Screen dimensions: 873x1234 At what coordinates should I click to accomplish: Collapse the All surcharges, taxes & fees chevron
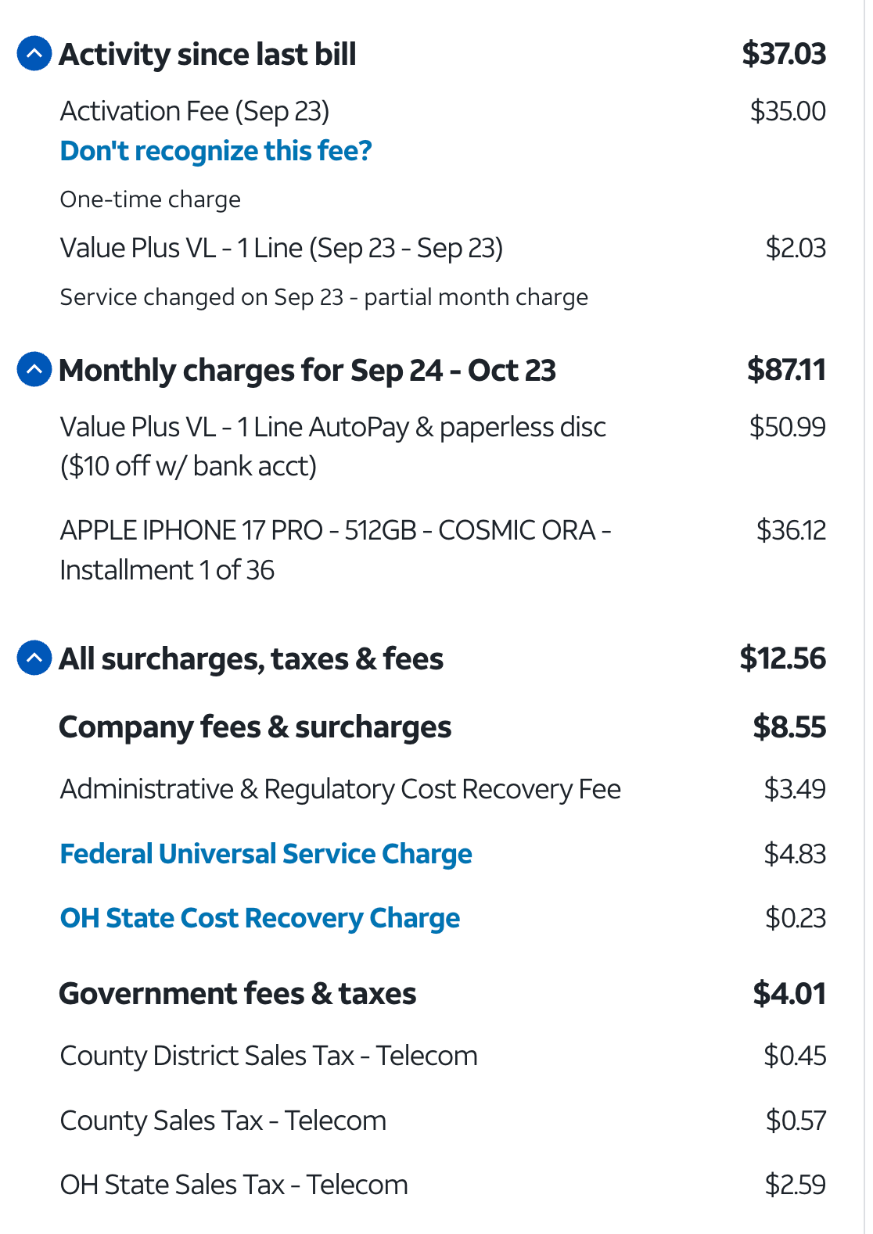coord(34,658)
